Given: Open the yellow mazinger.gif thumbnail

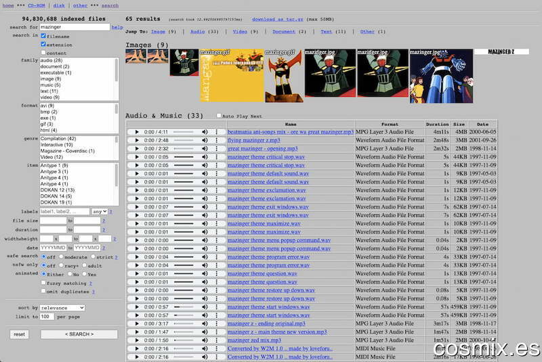Looking at the screenshot, I should click(232, 75).
